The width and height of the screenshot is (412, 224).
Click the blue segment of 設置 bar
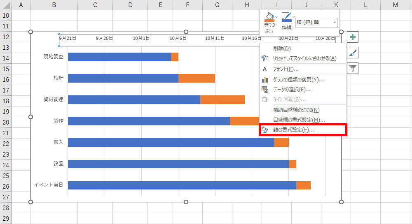tap(178, 164)
